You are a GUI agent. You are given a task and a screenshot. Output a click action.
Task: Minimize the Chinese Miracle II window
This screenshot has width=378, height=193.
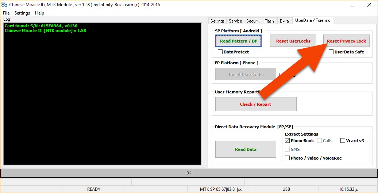point(335,5)
